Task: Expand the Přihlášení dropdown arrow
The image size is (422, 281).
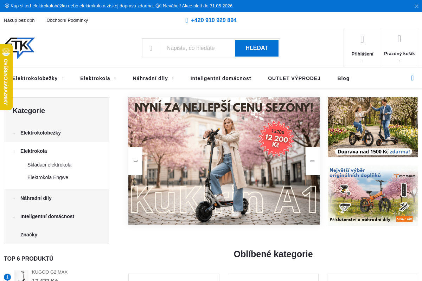Action: click(362, 61)
